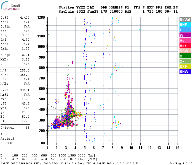Click the MUF(D) value 14.21
This screenshot has height=165, width=193.
(x=25, y=55)
